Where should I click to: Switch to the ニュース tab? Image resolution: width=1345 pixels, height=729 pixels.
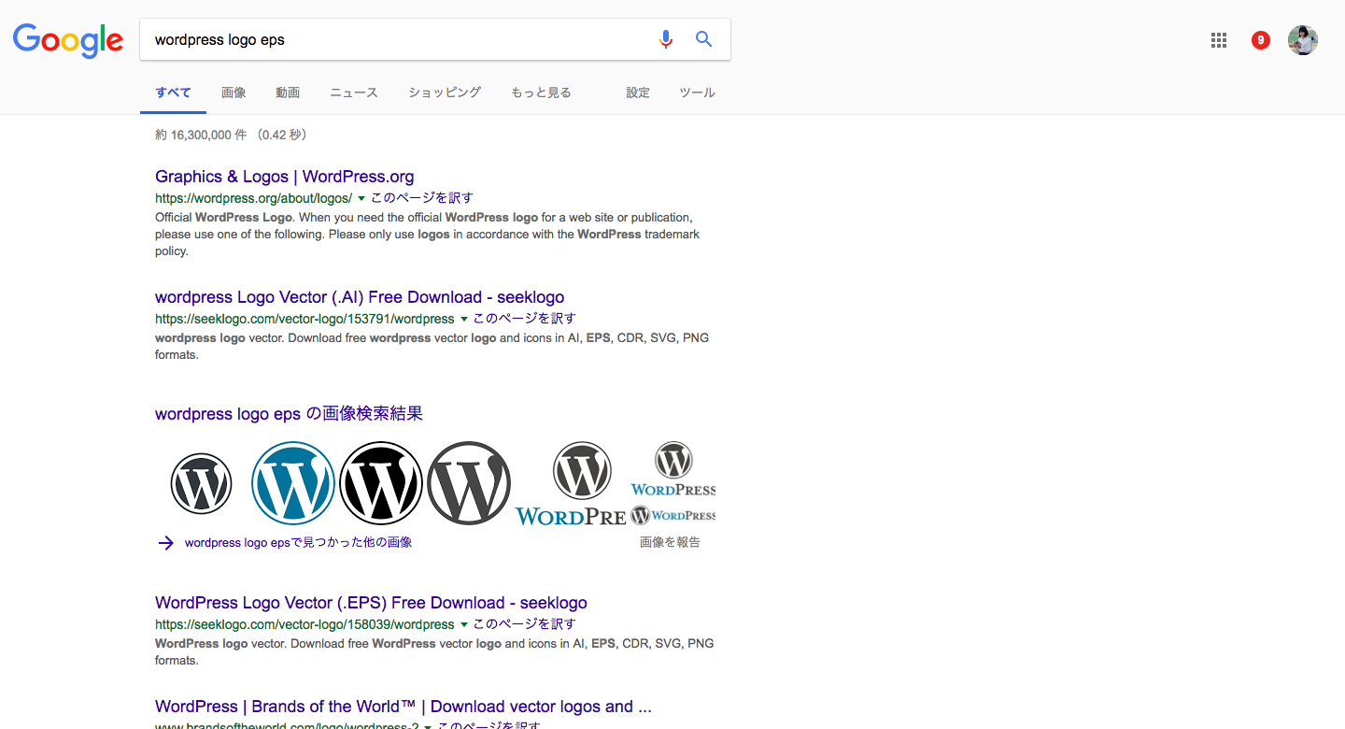(x=354, y=93)
